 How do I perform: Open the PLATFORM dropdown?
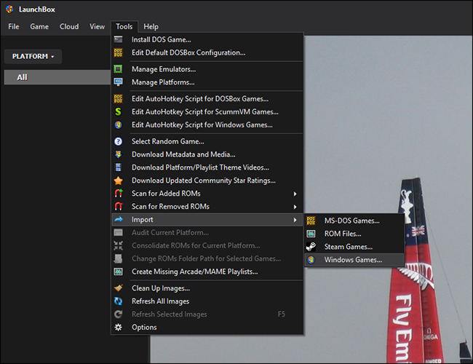pos(33,56)
